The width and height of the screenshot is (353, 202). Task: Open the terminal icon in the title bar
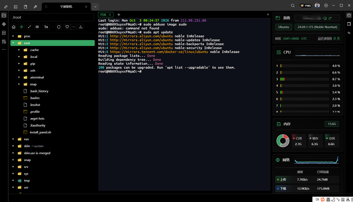click(x=16, y=7)
